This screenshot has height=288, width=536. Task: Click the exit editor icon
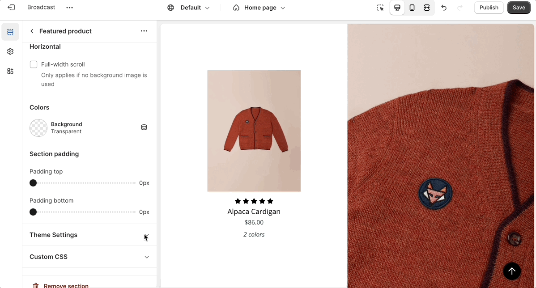[11, 8]
